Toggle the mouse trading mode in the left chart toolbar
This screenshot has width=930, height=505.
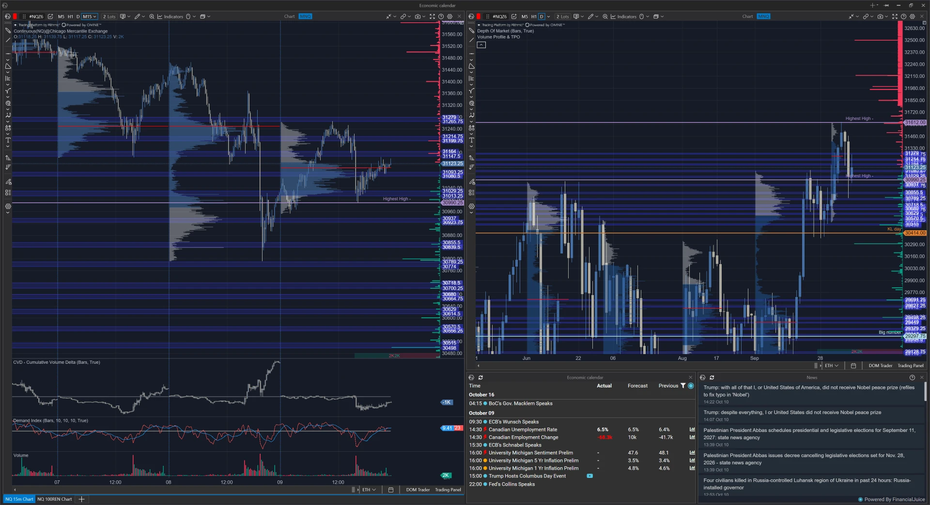coord(188,16)
